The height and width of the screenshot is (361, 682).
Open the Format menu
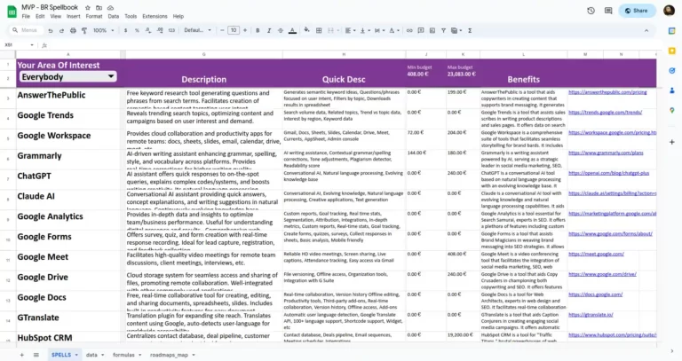click(x=94, y=16)
